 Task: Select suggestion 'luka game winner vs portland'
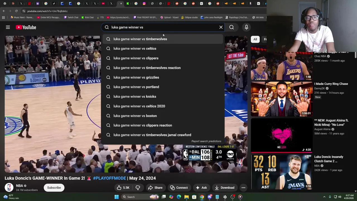coord(163,87)
